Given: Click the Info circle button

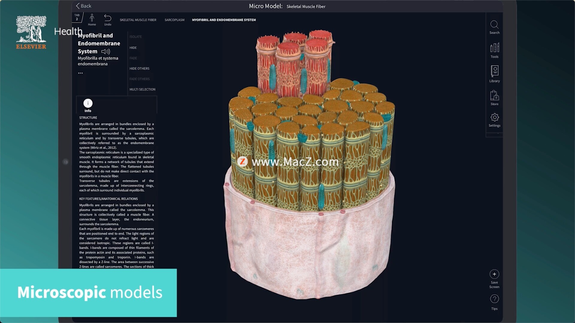Looking at the screenshot, I should [x=88, y=103].
